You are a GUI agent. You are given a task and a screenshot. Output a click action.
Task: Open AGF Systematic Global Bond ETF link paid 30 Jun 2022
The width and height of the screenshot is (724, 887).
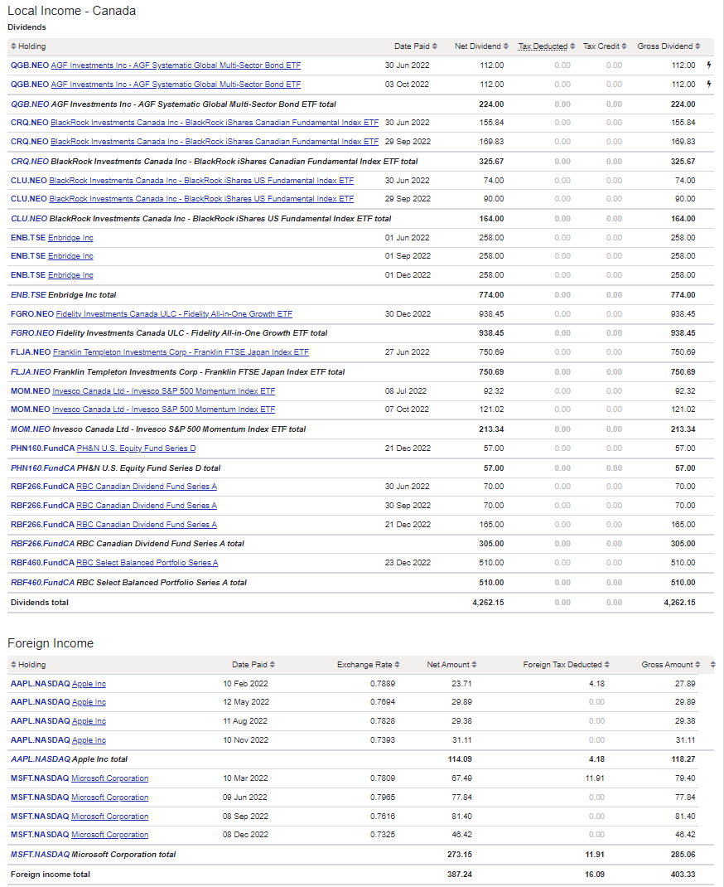point(176,65)
